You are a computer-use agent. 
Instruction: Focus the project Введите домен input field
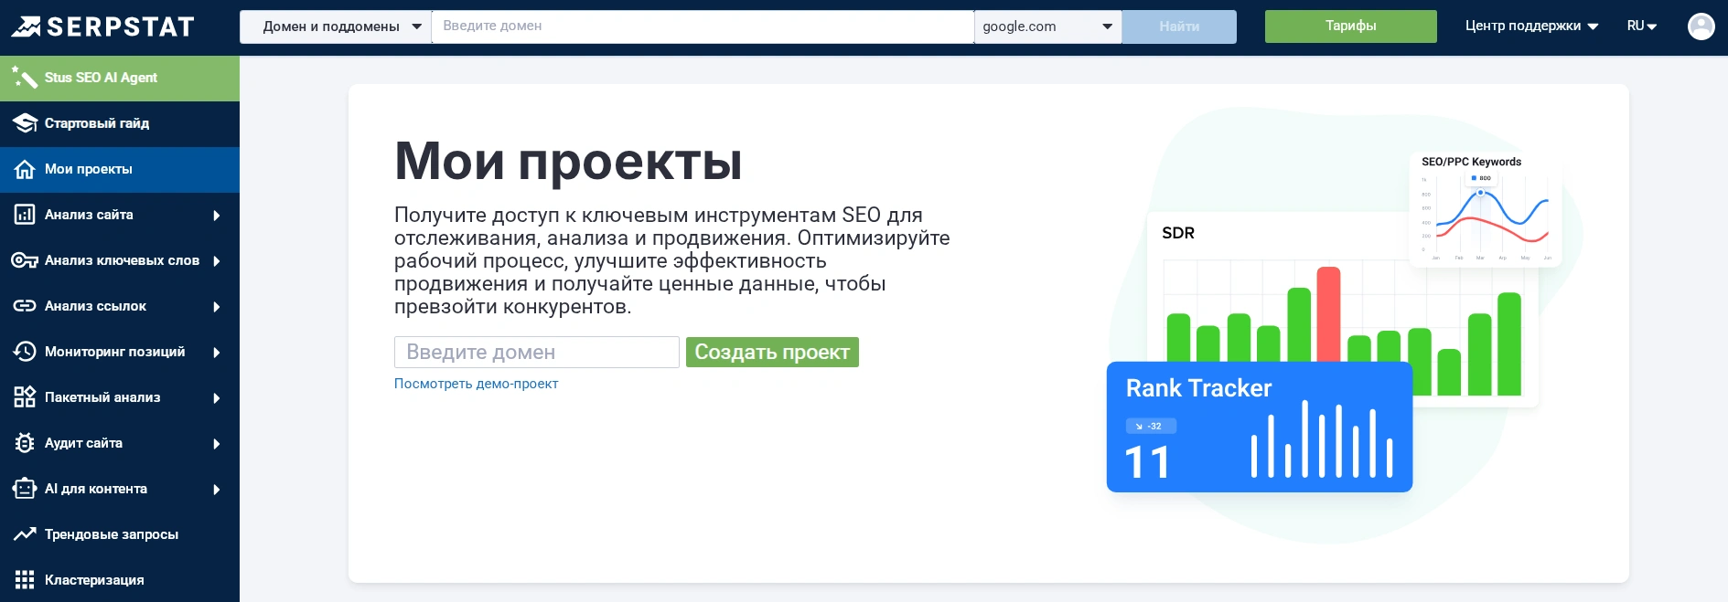pos(537,352)
